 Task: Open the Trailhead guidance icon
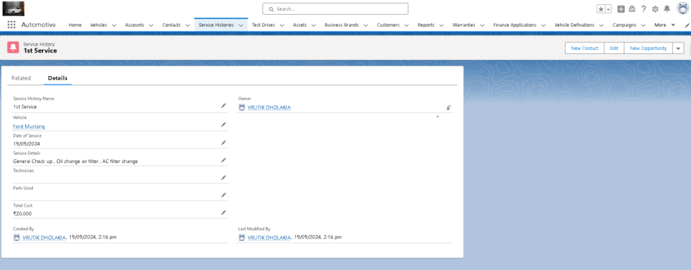tap(632, 9)
